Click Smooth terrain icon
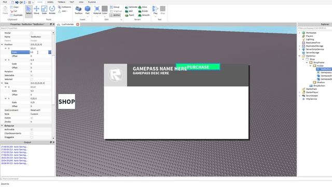Viewport: 332px width, 187px height. pyautogui.click(x=140, y=15)
